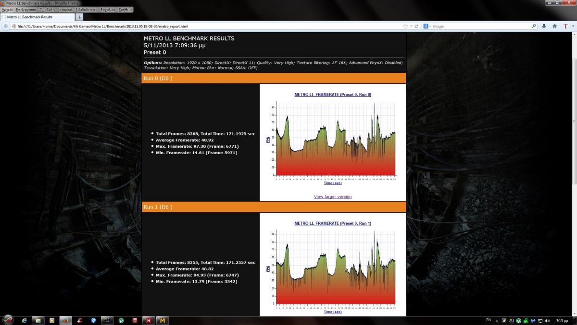Open the red CCleaner taskbar icon
This screenshot has height=325, width=577.
80,320
